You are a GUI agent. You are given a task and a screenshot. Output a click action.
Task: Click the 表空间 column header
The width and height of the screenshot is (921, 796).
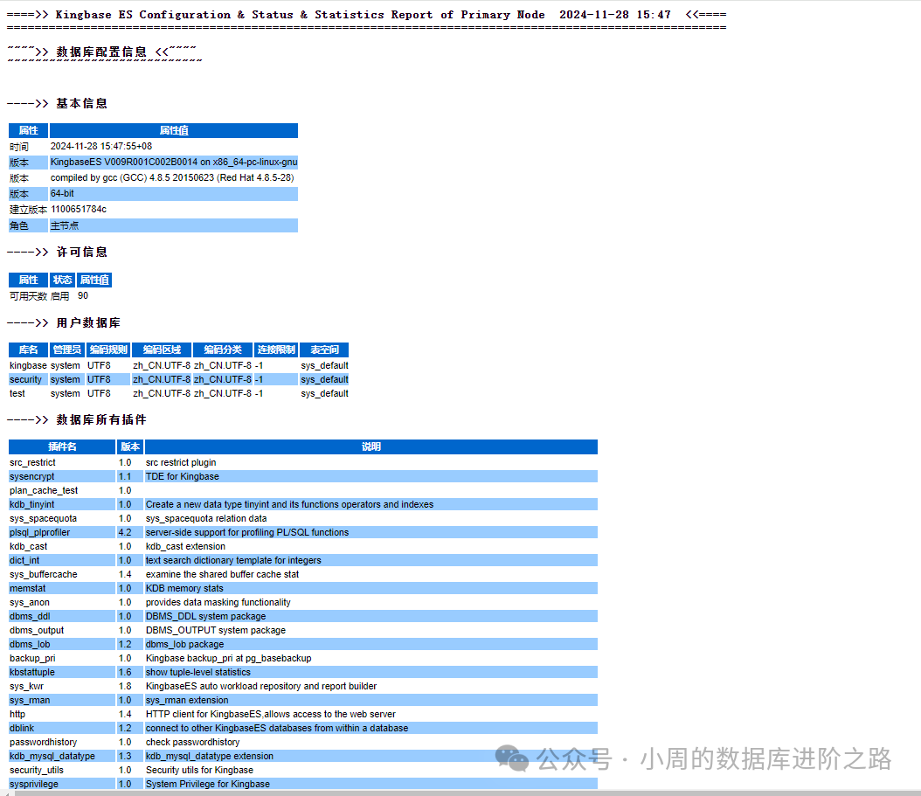[324, 350]
